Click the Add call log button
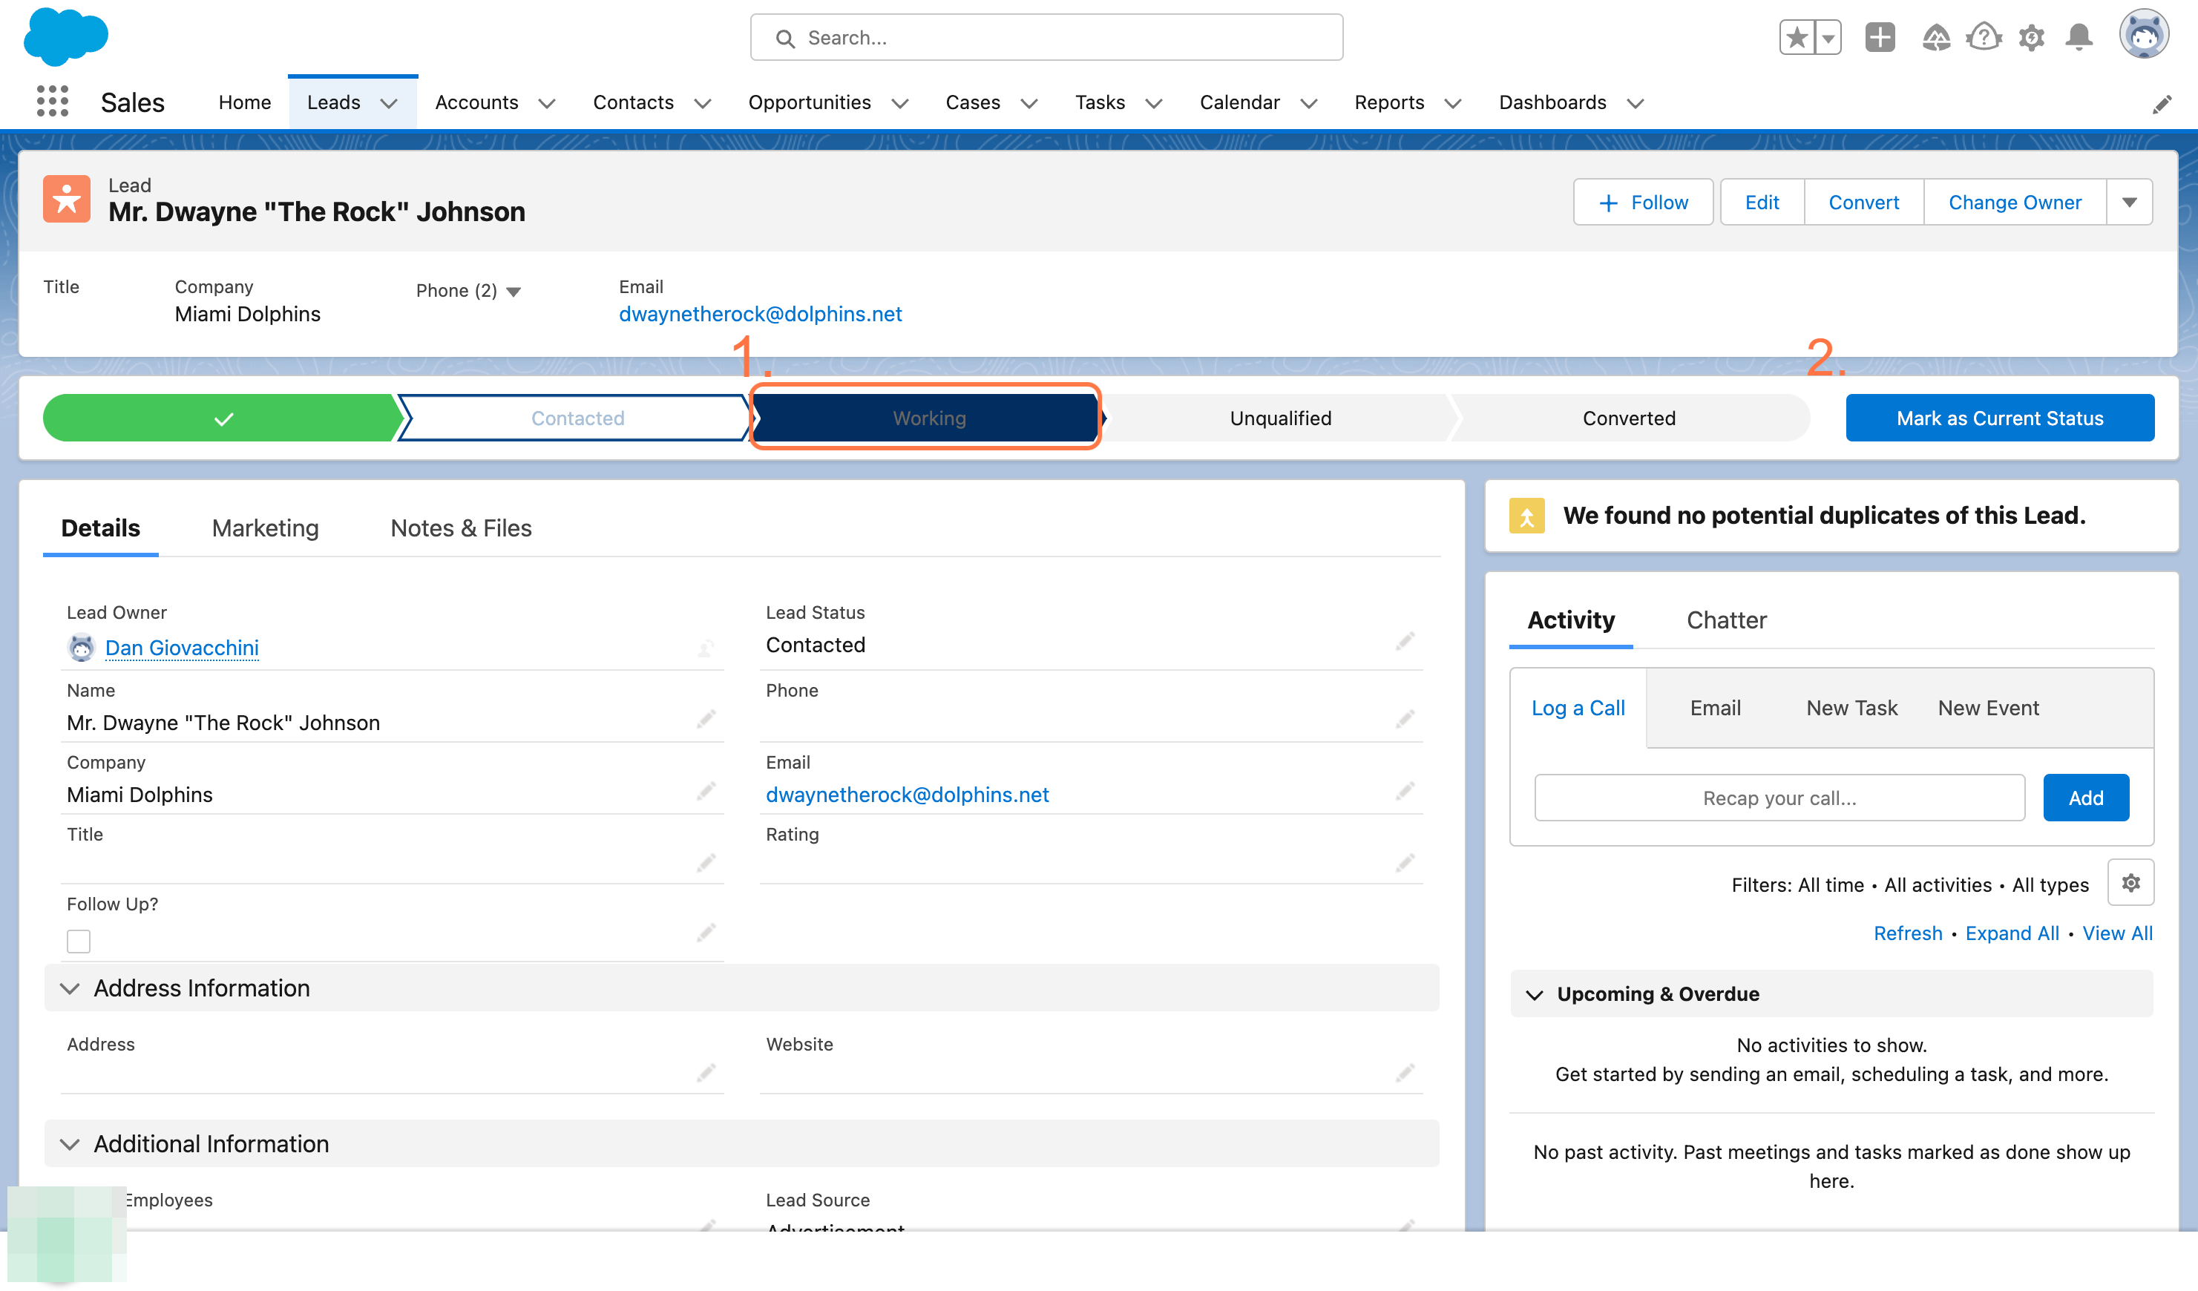The width and height of the screenshot is (2198, 1291). pyautogui.click(x=2085, y=798)
